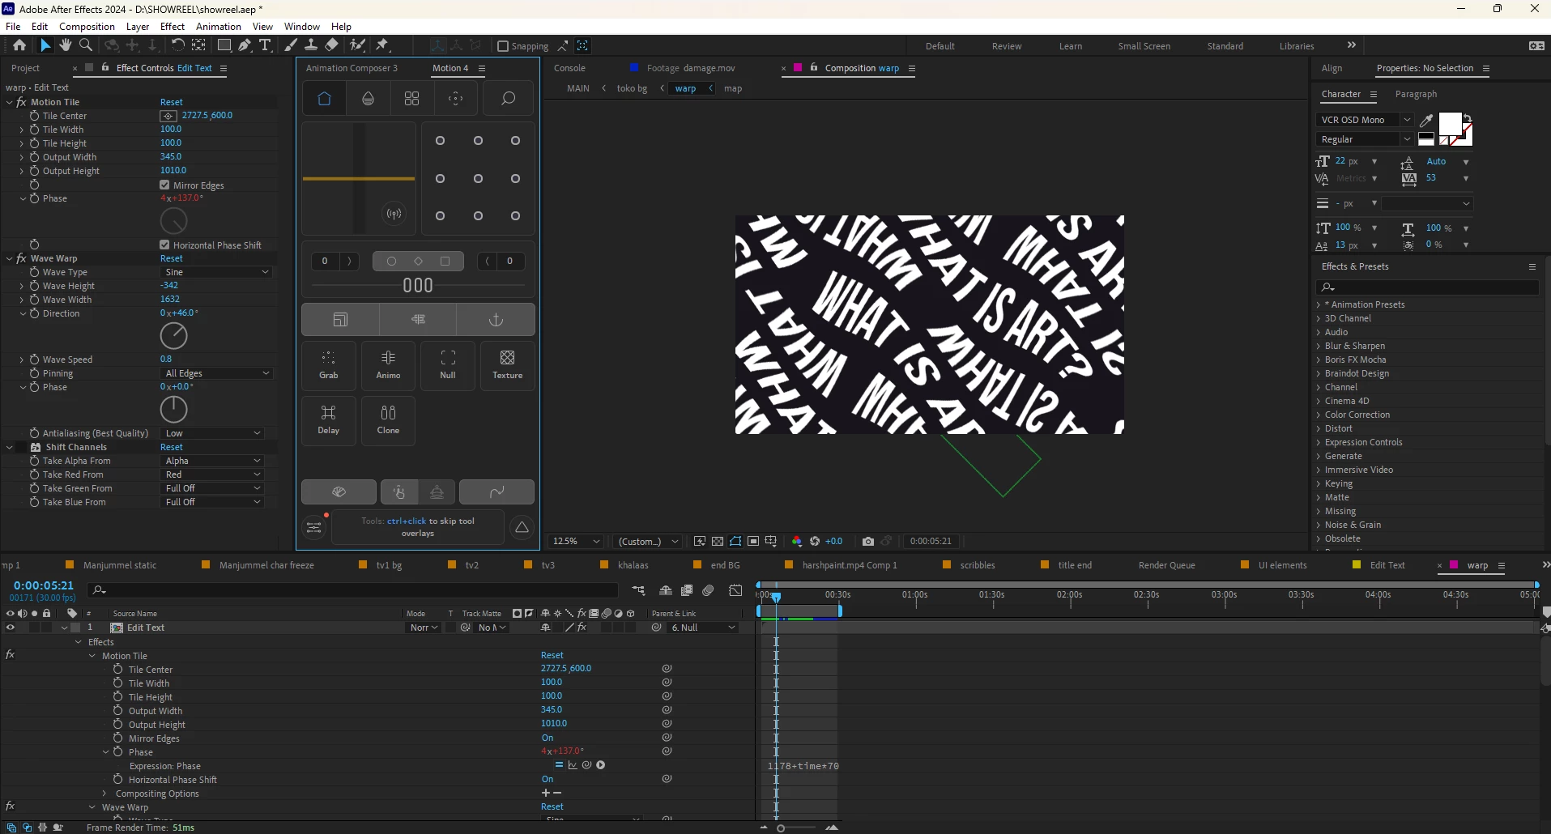Click the Texture tool in Motion 4
Screen dimensions: 1551x834
tap(508, 365)
